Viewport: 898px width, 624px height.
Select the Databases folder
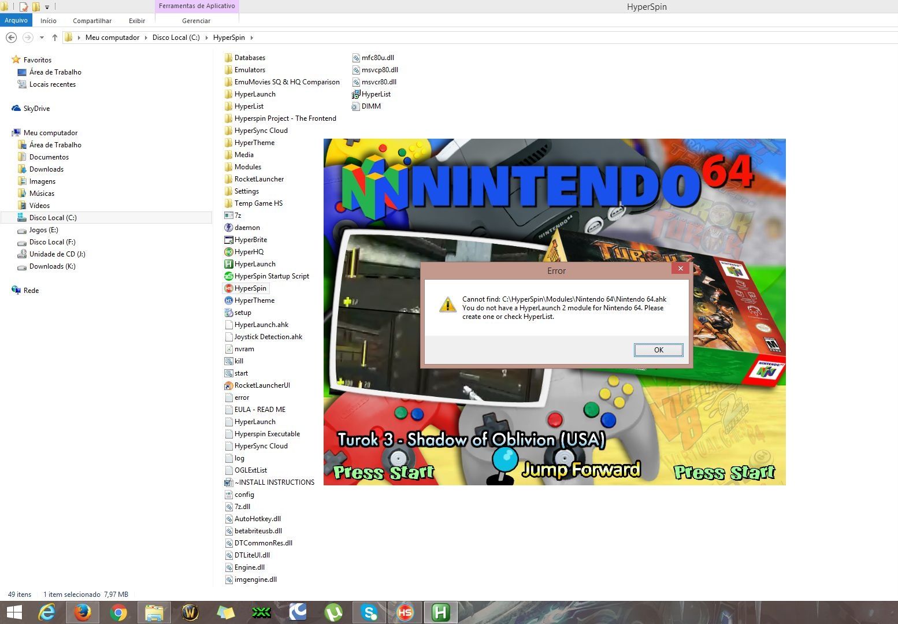[x=244, y=58]
